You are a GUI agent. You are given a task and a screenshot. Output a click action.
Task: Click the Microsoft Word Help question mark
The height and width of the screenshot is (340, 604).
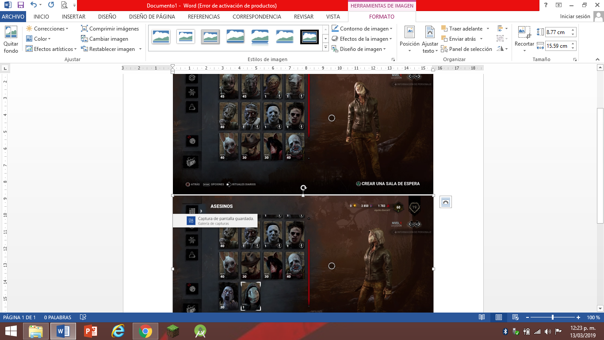pos(546,5)
